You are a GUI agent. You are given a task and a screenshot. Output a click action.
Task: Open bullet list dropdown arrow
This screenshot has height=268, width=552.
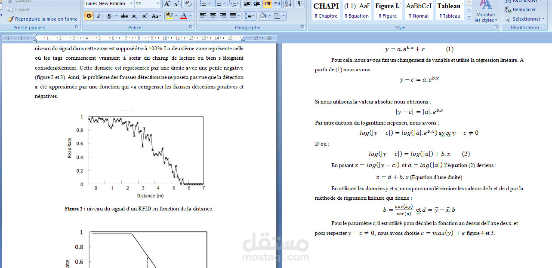[x=210, y=3]
